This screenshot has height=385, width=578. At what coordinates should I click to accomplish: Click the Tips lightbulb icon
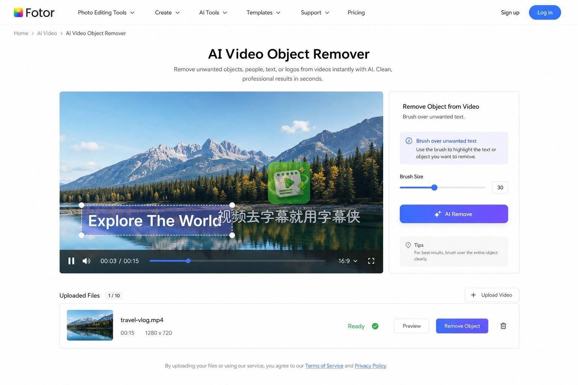(x=408, y=245)
